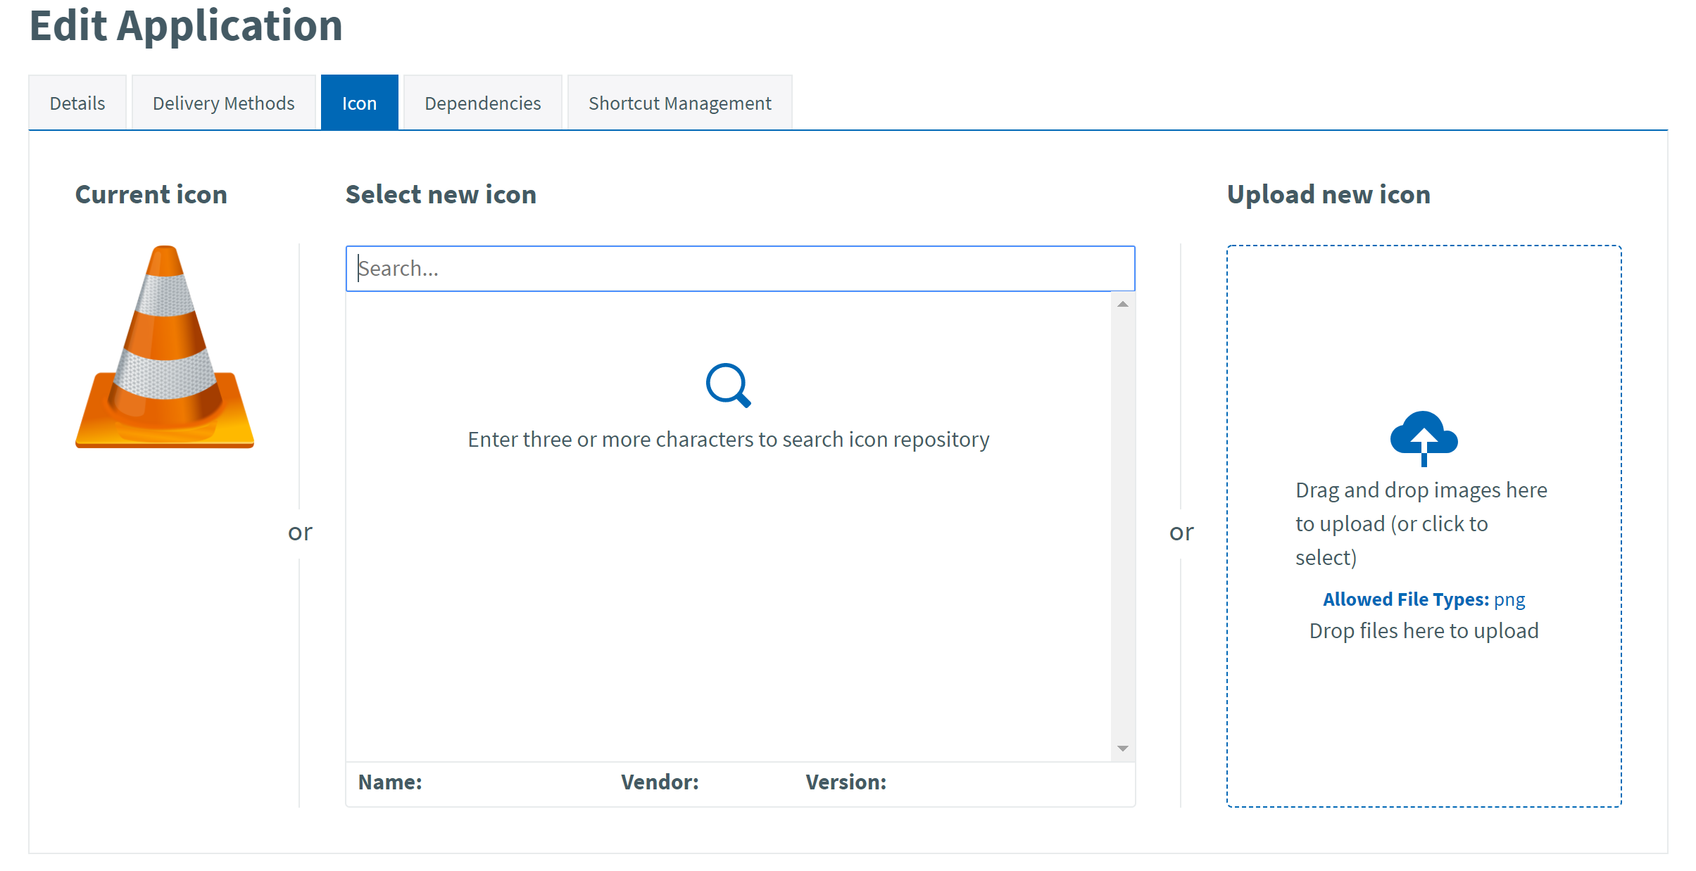The height and width of the screenshot is (871, 1696).
Task: Open the Details tab
Action: coord(77,103)
